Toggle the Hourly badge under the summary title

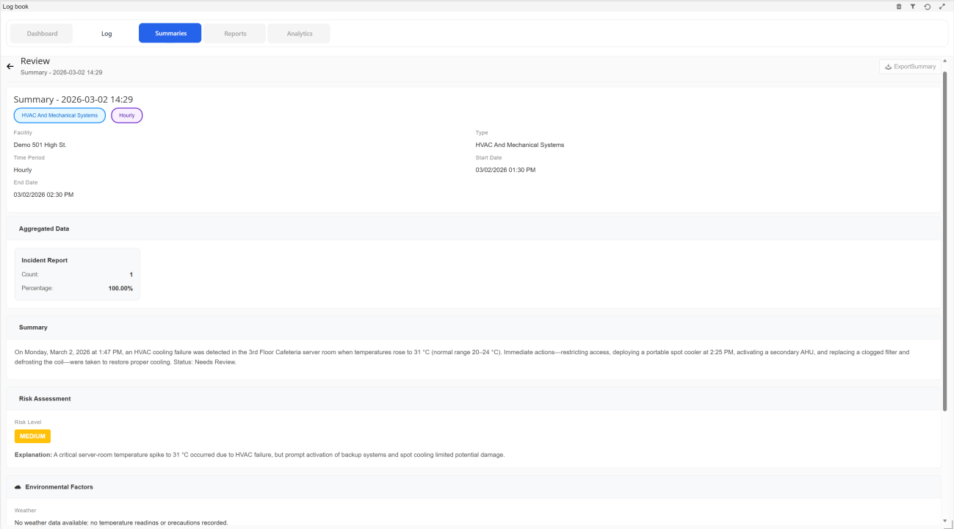click(126, 115)
